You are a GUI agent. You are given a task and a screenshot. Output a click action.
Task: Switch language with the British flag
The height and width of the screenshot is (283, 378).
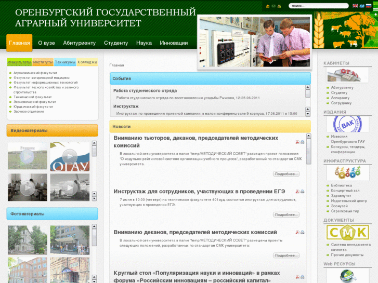355,6
